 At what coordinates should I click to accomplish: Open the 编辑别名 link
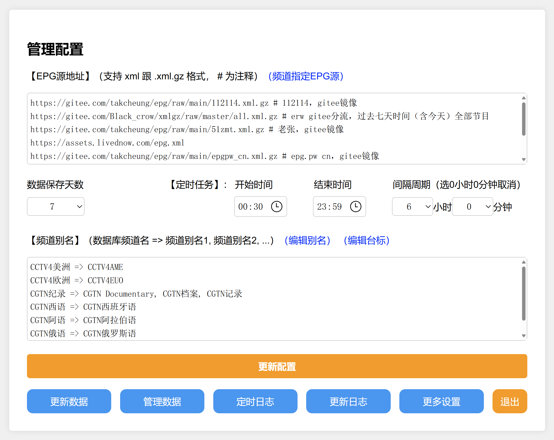[x=307, y=240]
